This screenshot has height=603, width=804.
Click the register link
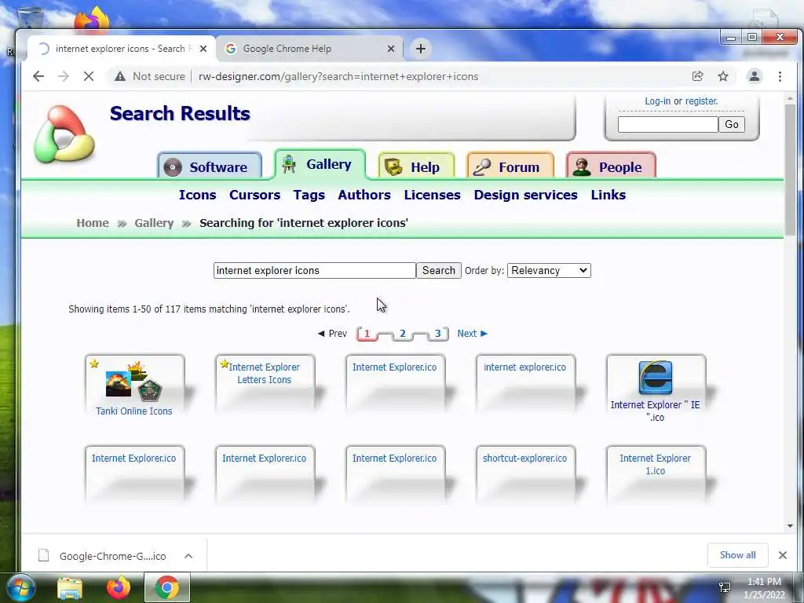701,101
